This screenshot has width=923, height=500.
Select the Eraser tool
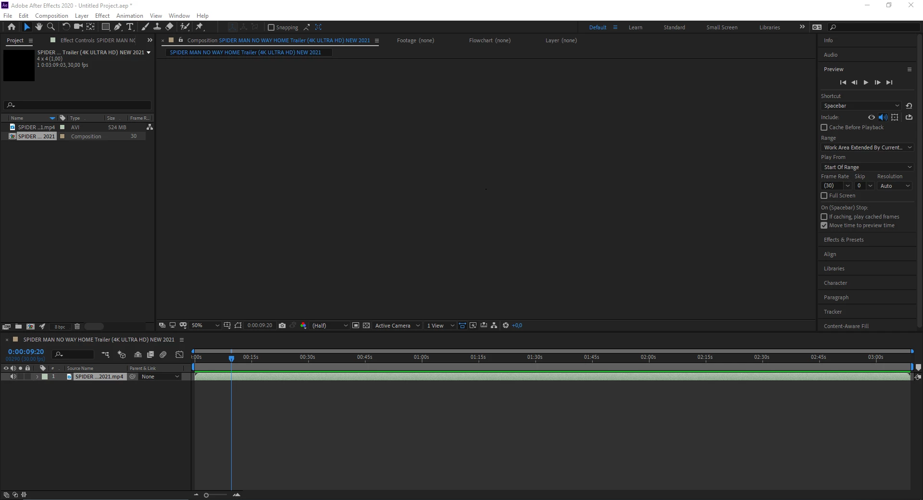coord(169,27)
